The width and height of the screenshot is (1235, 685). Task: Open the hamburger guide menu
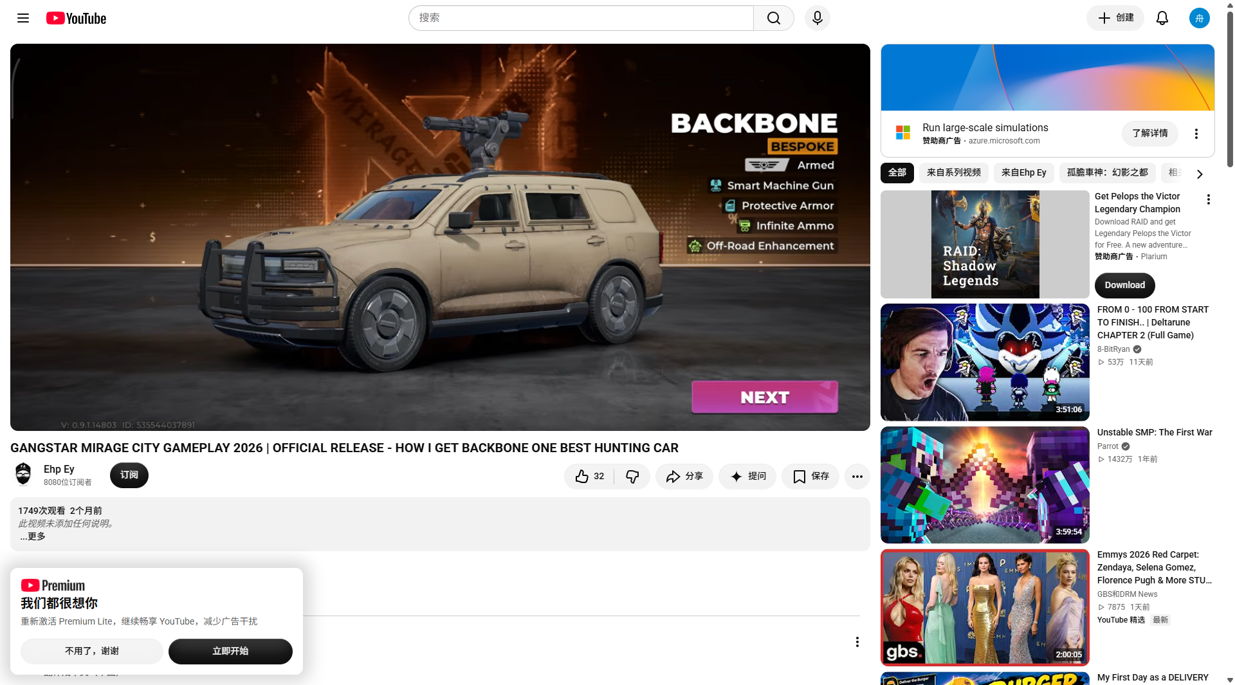pyautogui.click(x=23, y=18)
